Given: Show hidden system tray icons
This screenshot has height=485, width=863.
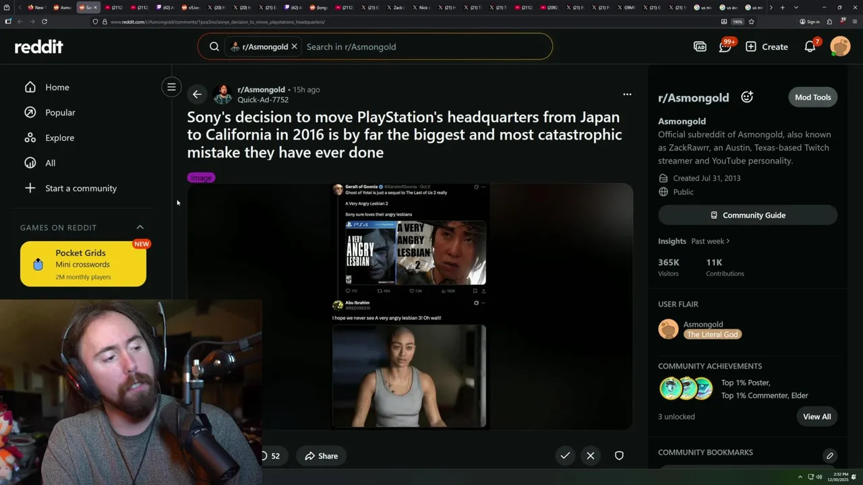Looking at the screenshot, I should (x=800, y=477).
